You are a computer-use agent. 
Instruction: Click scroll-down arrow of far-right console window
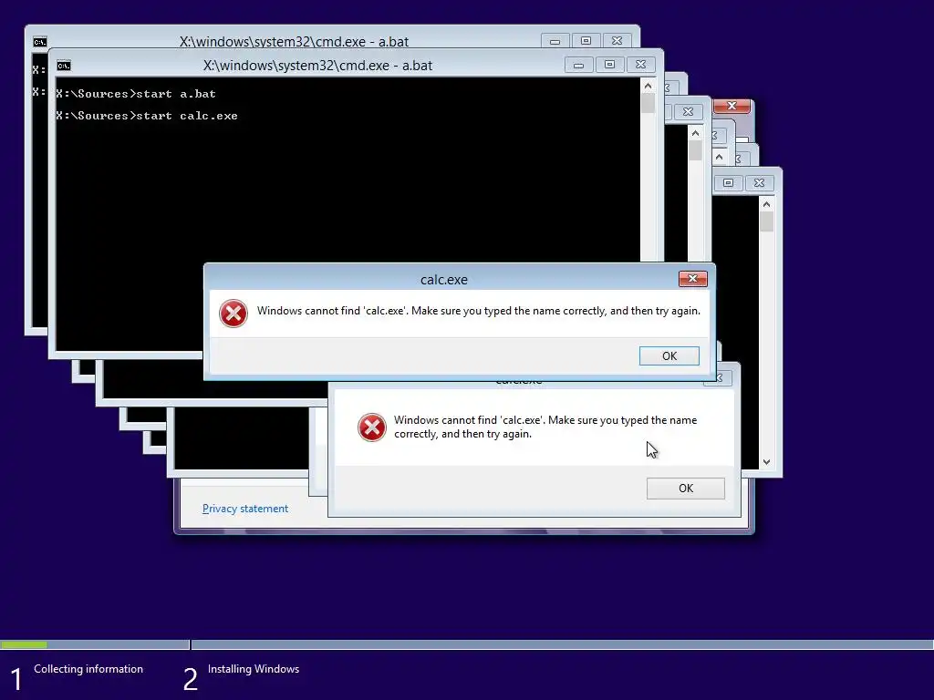point(766,462)
